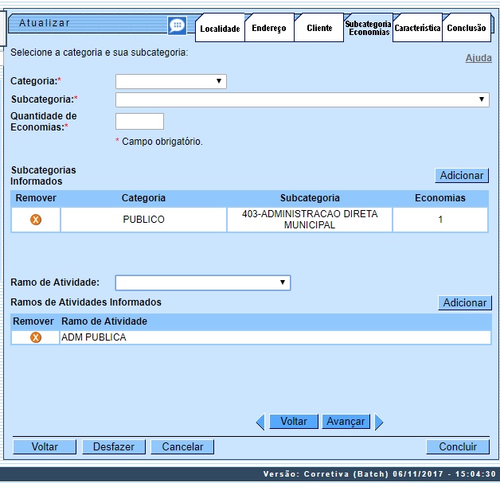Click the right arrow beside Avançar
This screenshot has width=500, height=483.
point(379,422)
